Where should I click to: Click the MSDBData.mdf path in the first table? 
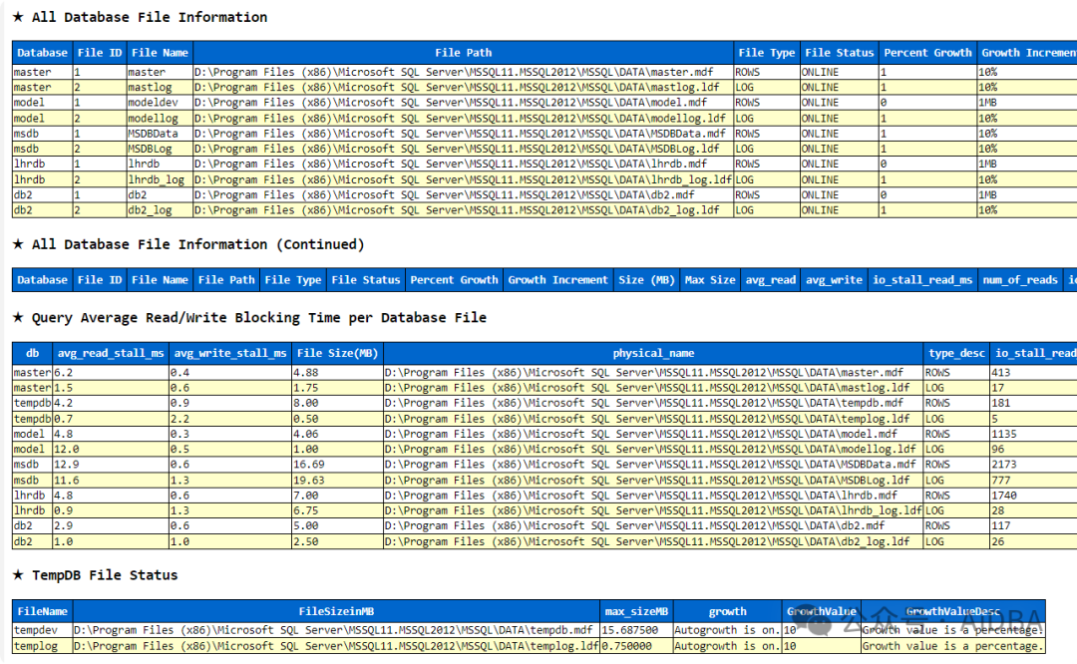point(460,134)
